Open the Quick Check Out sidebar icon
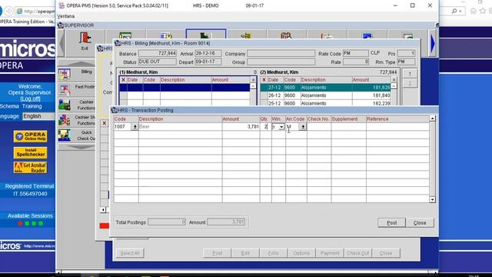The image size is (492, 277). 65,135
